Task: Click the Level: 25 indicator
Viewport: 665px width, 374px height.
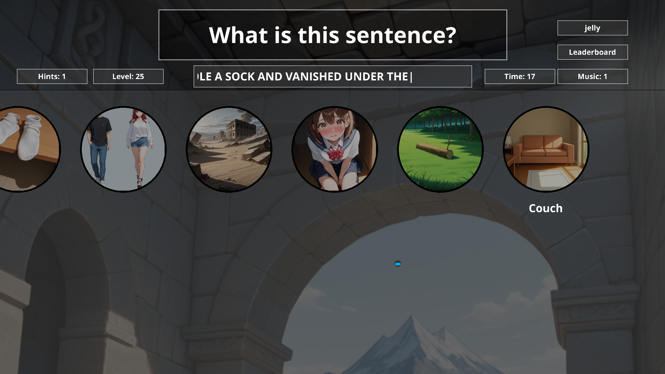Action: tap(128, 76)
